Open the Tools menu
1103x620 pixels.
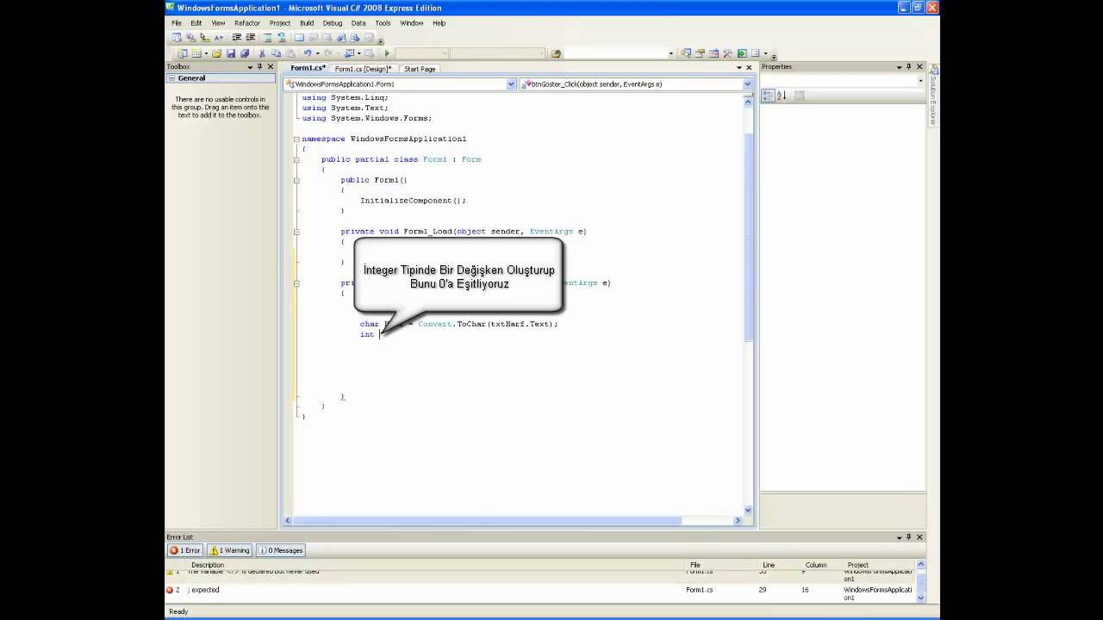pyautogui.click(x=383, y=23)
